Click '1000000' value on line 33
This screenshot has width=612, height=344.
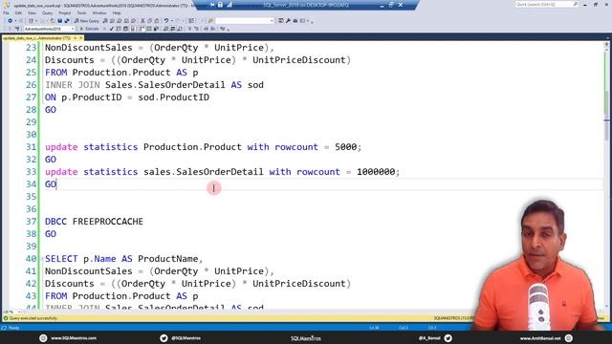(x=376, y=172)
